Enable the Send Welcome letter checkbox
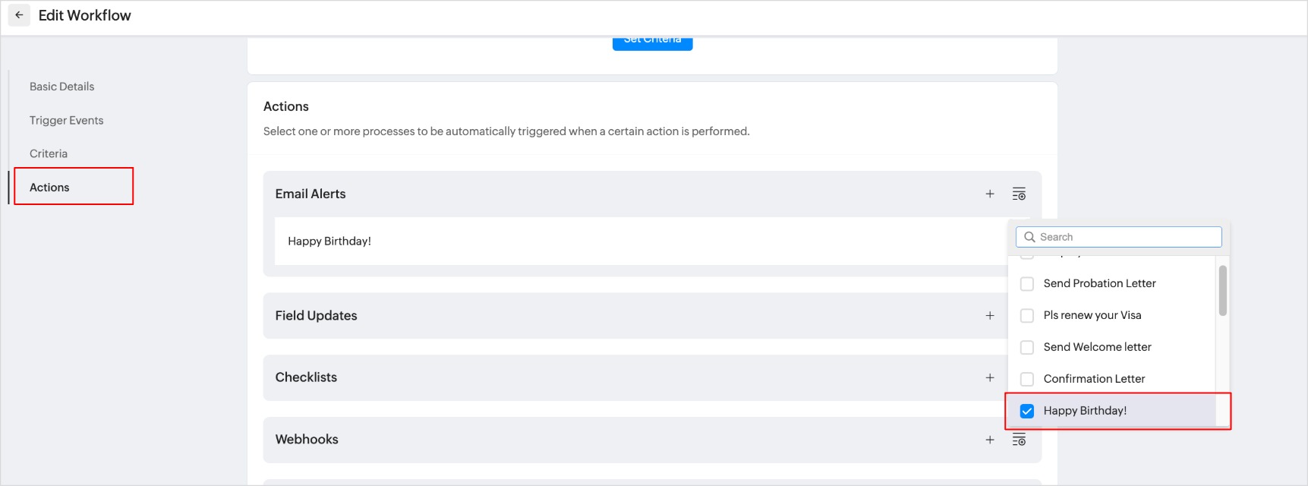 click(1027, 348)
